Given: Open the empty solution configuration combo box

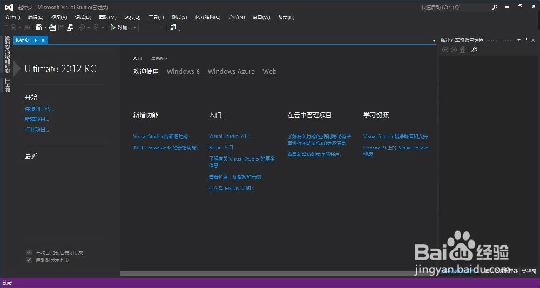Looking at the screenshot, I should click(151, 28).
